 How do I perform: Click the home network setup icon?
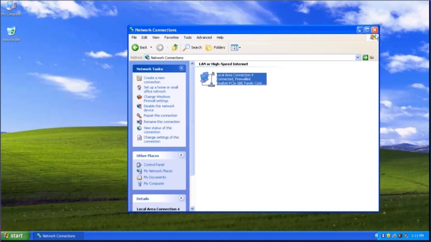(x=139, y=87)
